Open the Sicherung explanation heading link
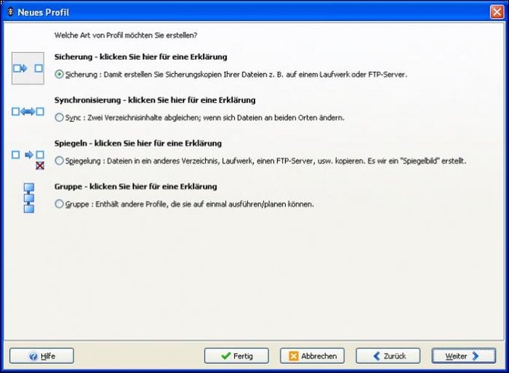This screenshot has height=373, width=509. 141,57
